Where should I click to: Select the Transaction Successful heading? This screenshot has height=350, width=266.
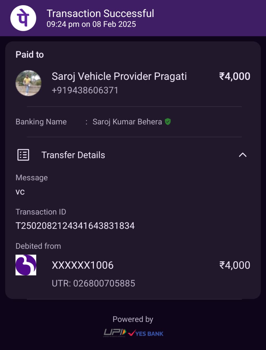point(100,13)
